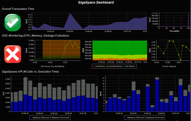Click the Percentiles axis label

pyautogui.click(x=174, y=31)
